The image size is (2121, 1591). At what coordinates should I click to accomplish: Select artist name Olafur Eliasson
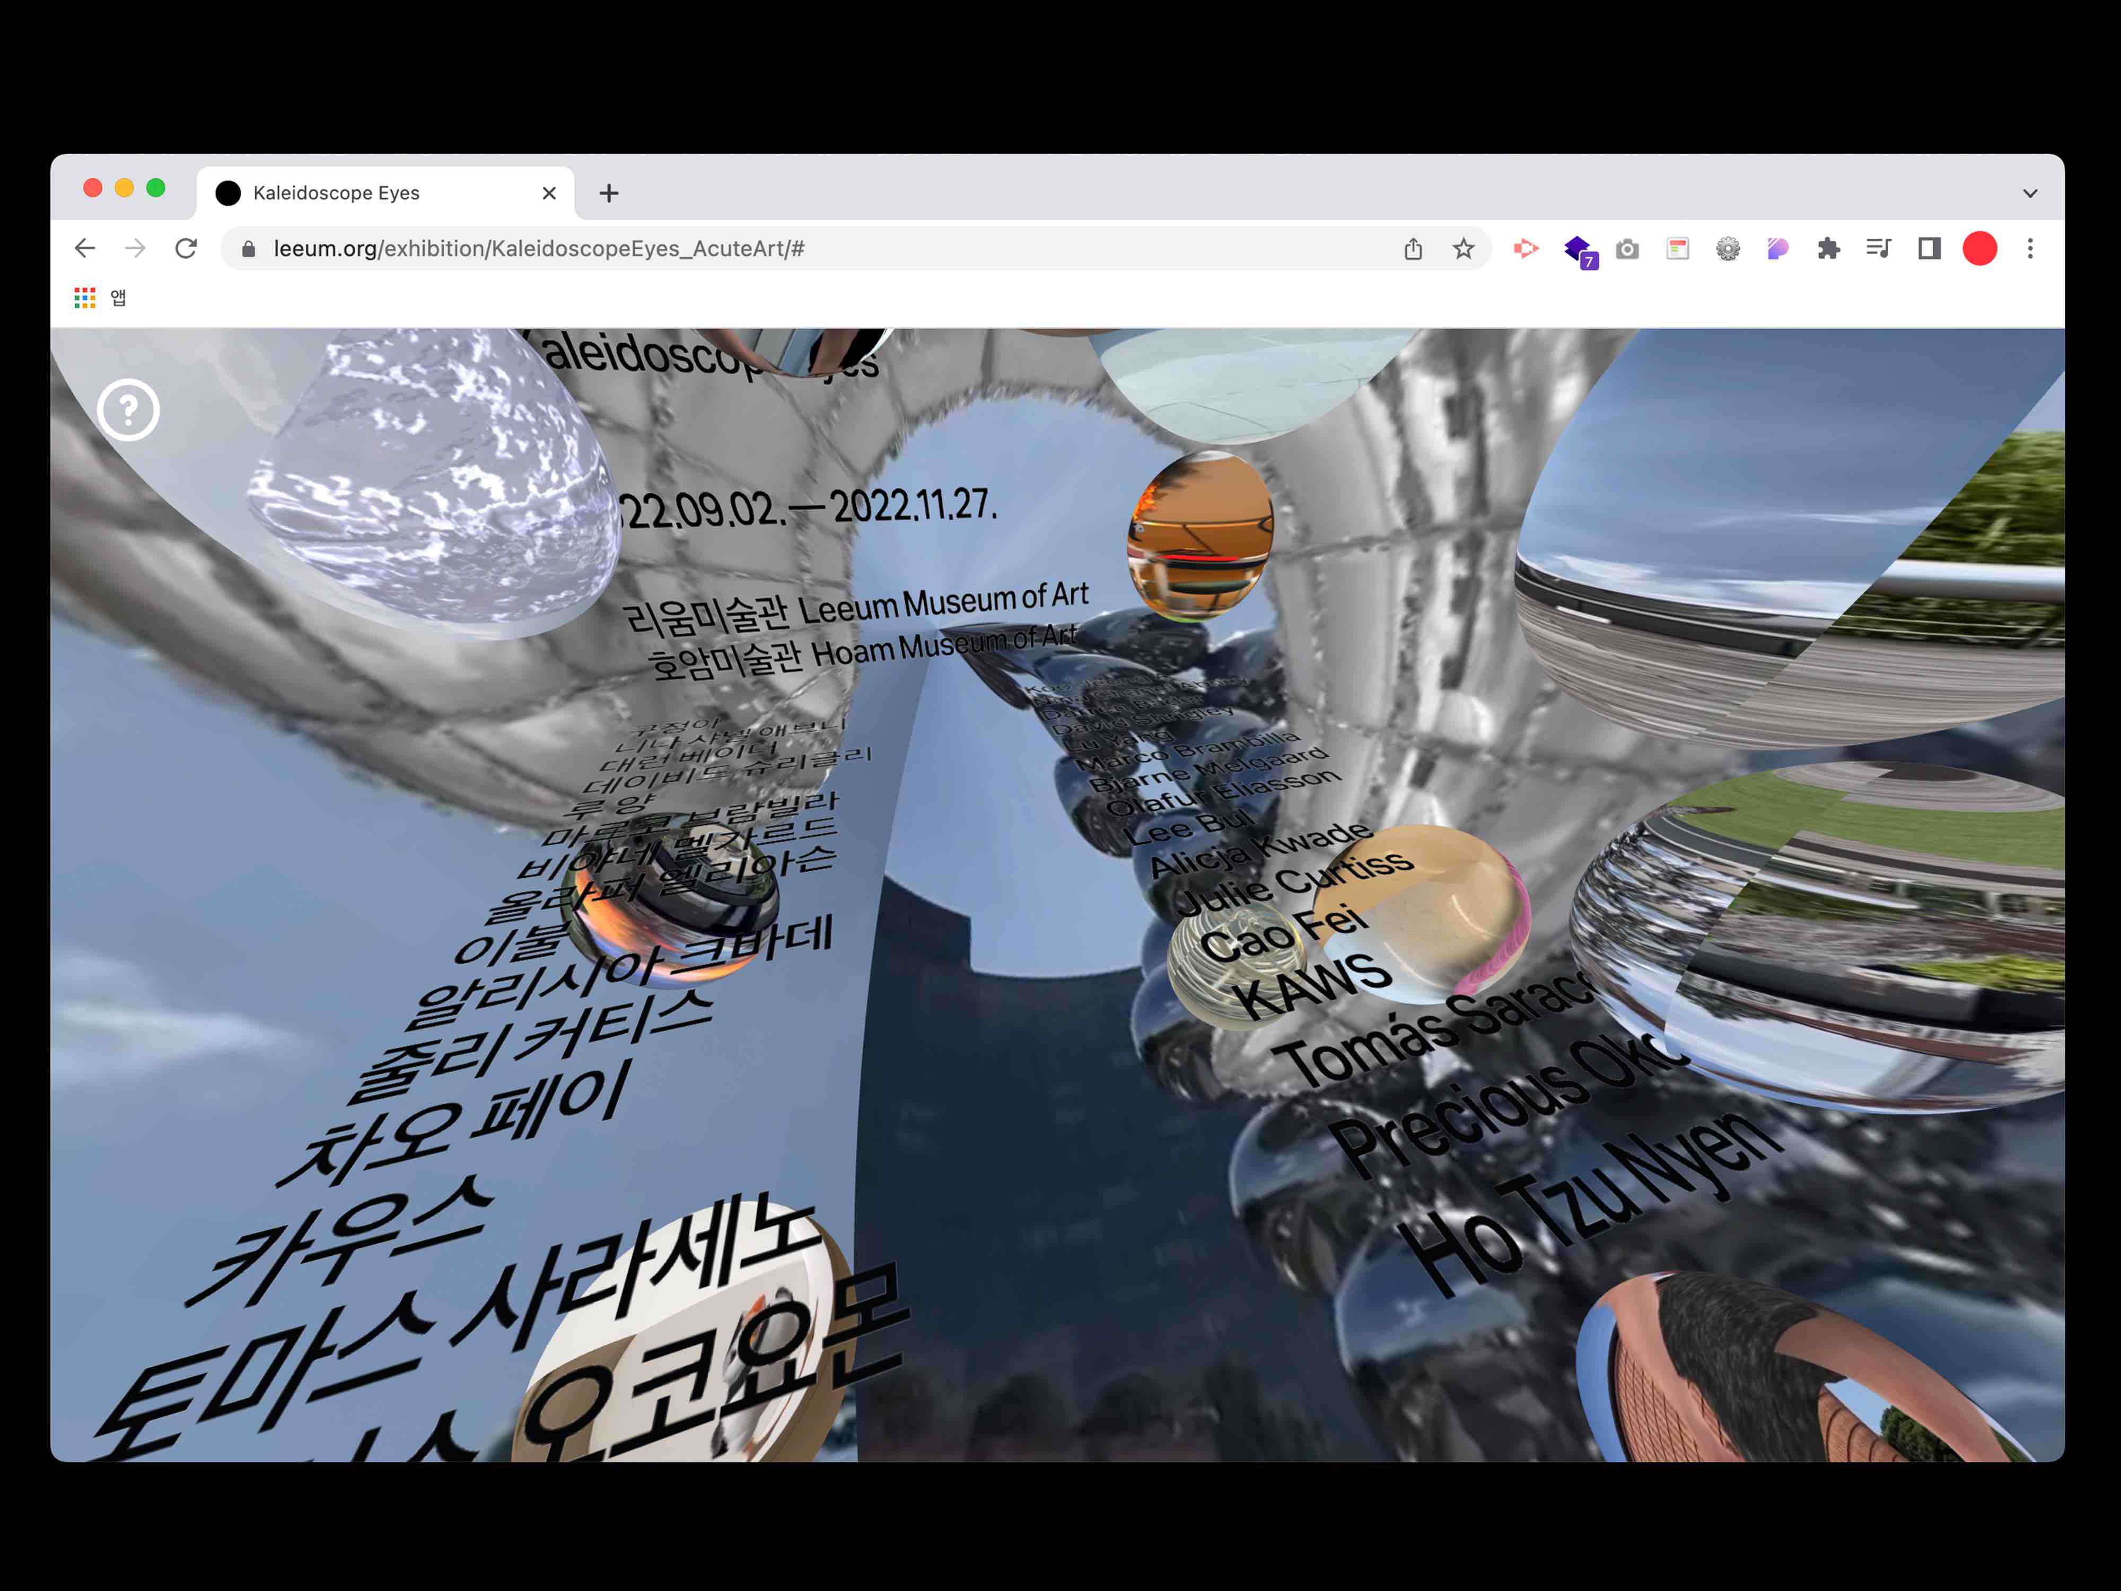click(x=1223, y=792)
